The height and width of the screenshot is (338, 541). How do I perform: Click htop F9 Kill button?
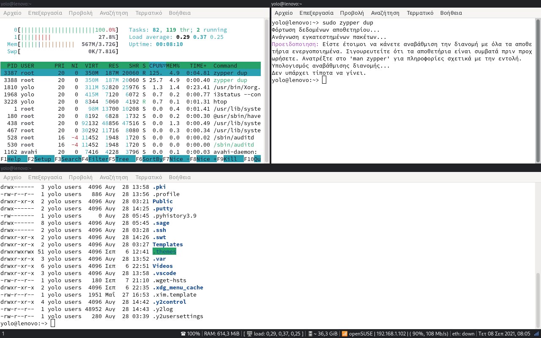[230, 159]
